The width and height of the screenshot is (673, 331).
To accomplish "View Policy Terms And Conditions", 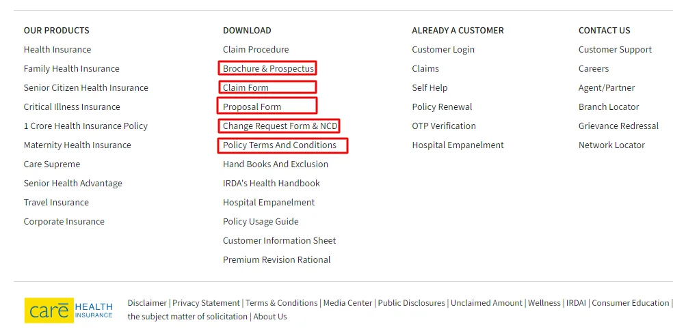I will [279, 145].
